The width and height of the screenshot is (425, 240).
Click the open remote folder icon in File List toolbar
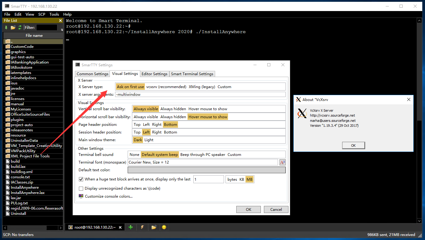click(x=13, y=28)
